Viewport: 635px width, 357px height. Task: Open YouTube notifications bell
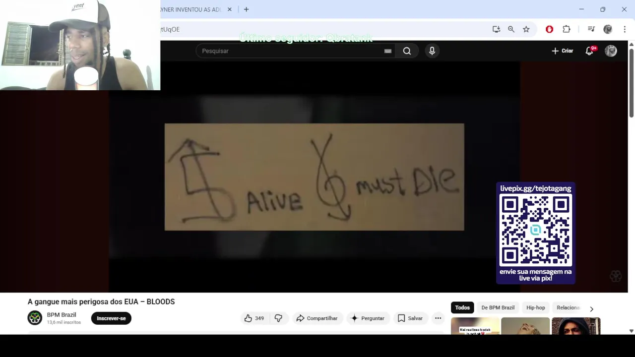[x=590, y=51]
